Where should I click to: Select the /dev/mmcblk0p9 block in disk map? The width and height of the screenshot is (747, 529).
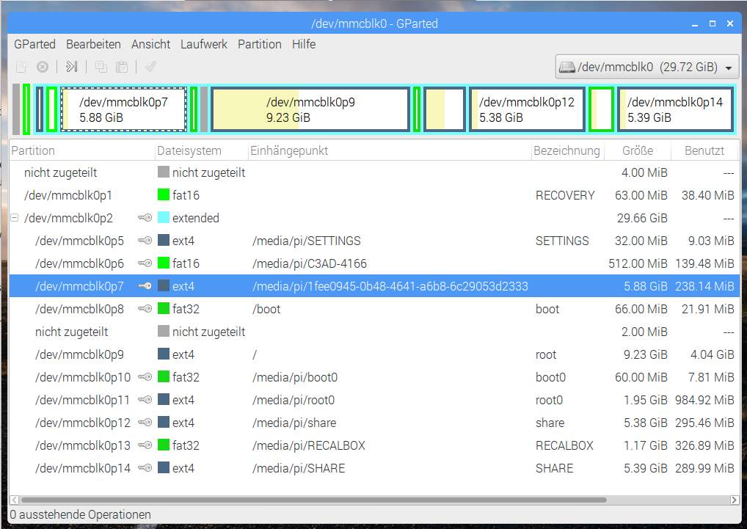[310, 109]
